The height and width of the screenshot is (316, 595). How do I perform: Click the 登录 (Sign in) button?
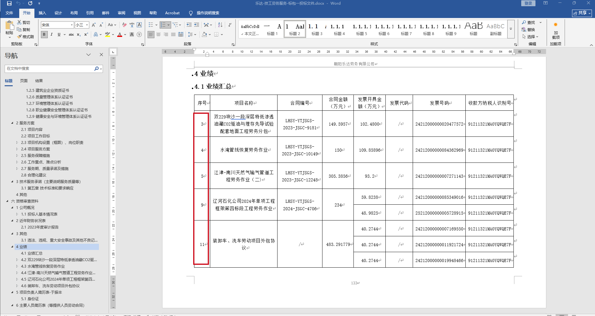tap(528, 3)
